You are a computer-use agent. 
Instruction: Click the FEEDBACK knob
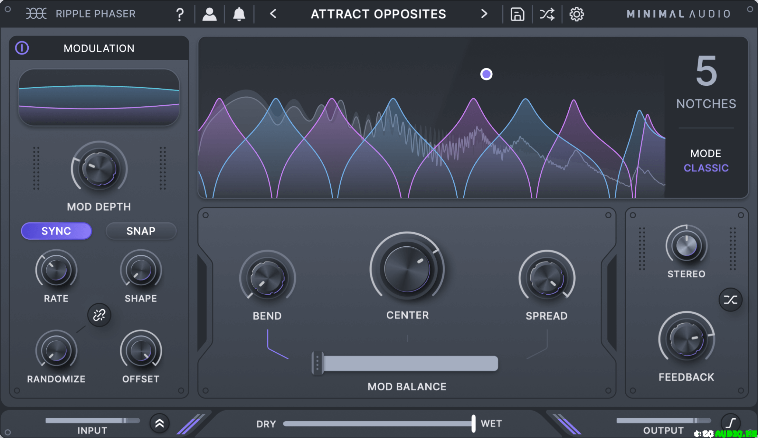tap(687, 339)
